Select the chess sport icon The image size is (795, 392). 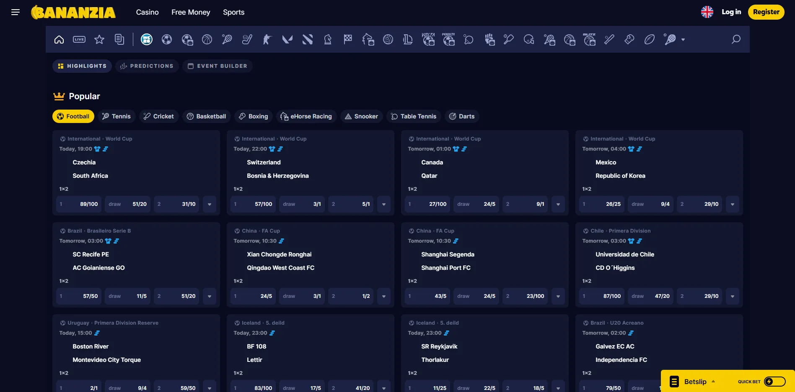[328, 39]
